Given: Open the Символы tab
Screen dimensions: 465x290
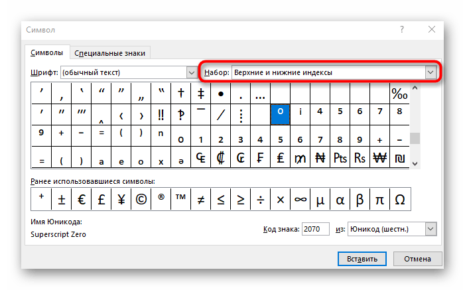Looking at the screenshot, I should [x=47, y=53].
